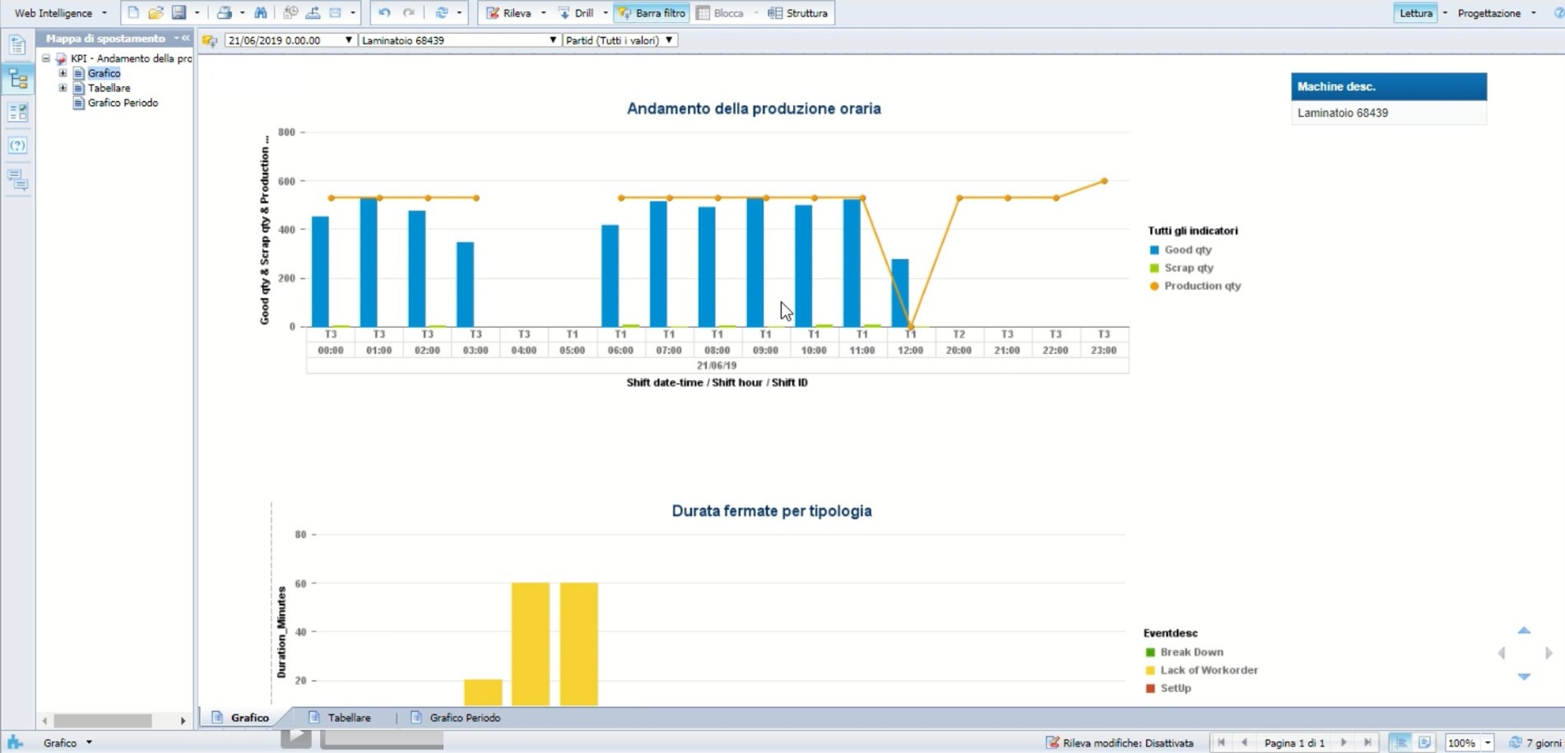Click the Blocca freeze button
The width and height of the screenshot is (1565, 753).
point(721,13)
